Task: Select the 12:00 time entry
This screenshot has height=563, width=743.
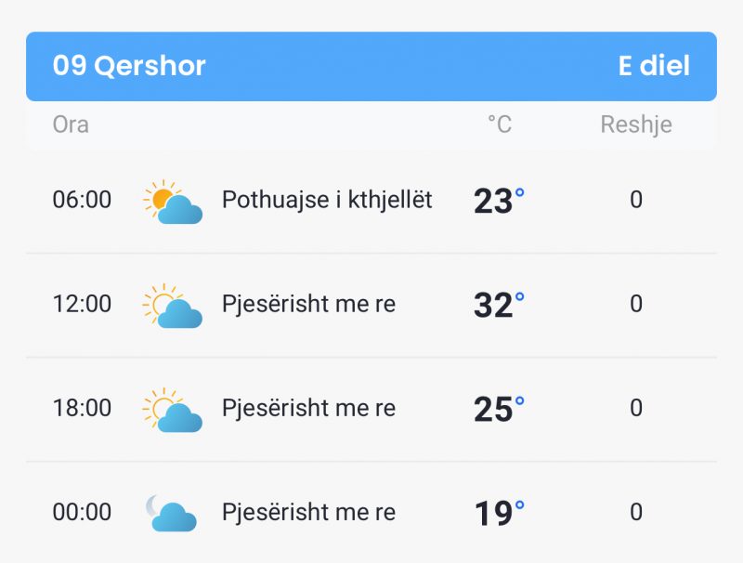Action: coord(82,304)
